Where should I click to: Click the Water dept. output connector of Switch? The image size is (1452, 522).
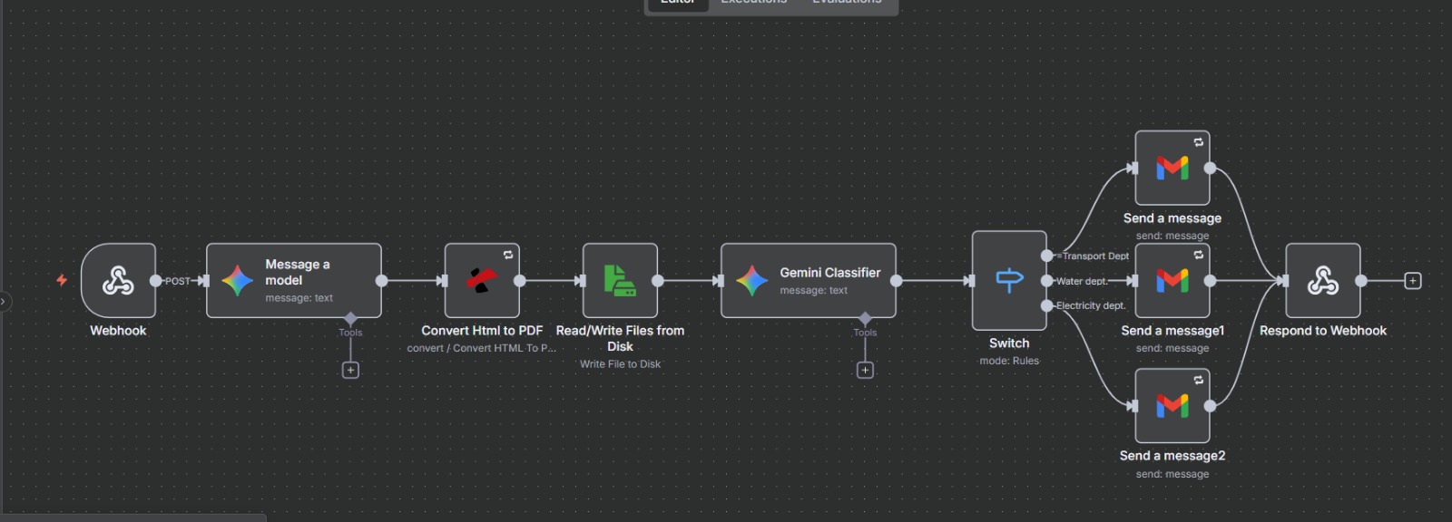tap(1047, 281)
